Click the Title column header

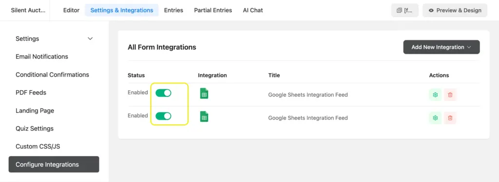[274, 75]
